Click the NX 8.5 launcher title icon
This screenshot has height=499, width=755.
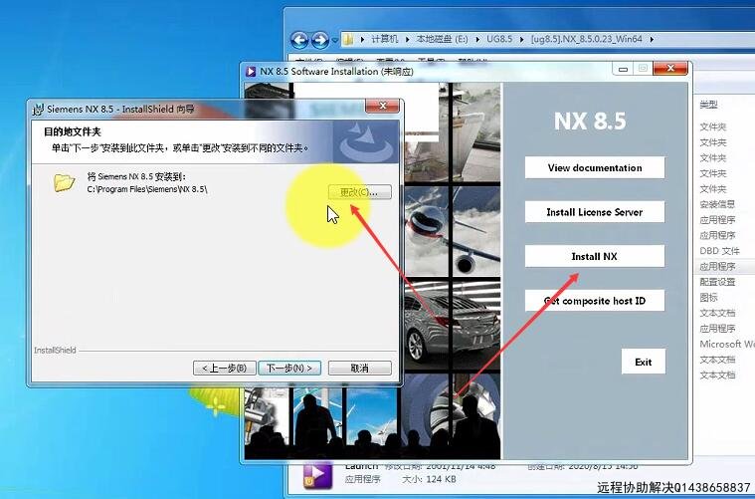[x=251, y=72]
